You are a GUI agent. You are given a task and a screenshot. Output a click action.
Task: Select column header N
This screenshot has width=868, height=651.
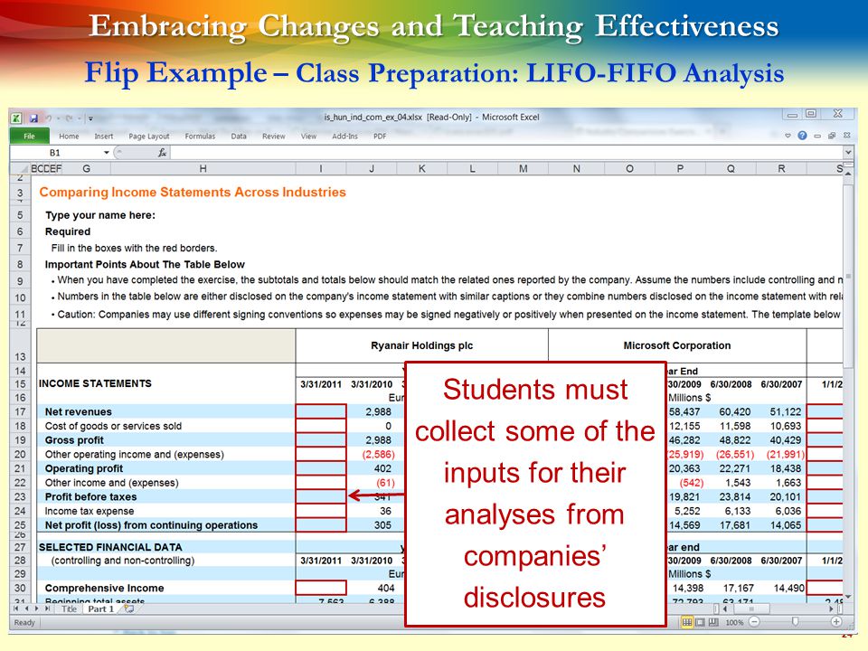tap(576, 169)
